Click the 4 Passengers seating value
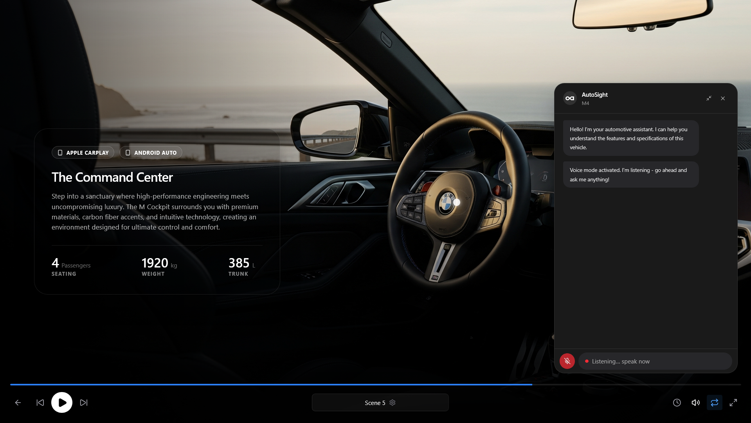The width and height of the screenshot is (751, 423). [71, 263]
